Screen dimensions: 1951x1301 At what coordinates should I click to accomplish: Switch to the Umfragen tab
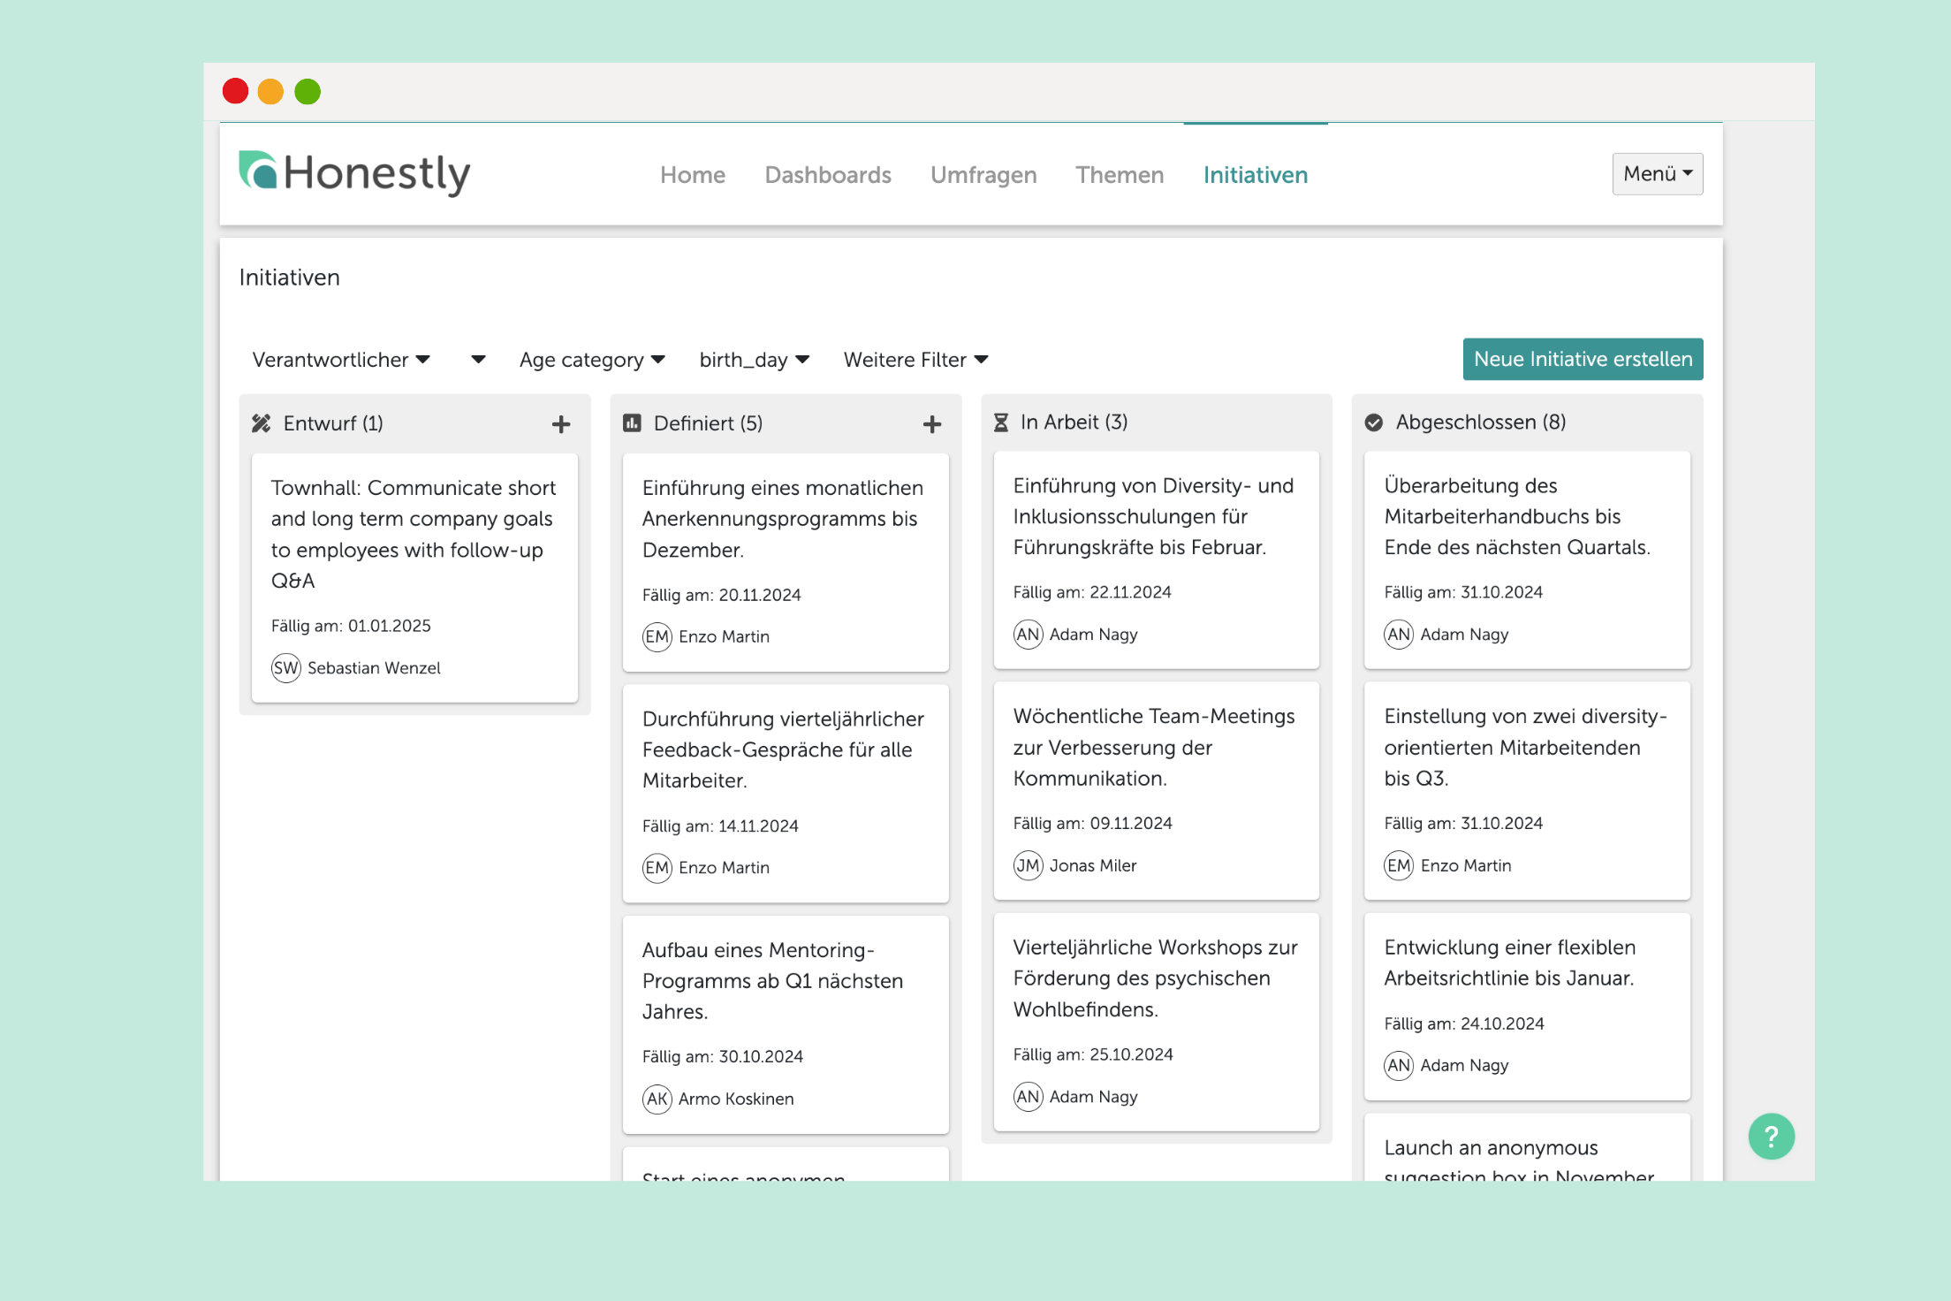[x=983, y=175]
